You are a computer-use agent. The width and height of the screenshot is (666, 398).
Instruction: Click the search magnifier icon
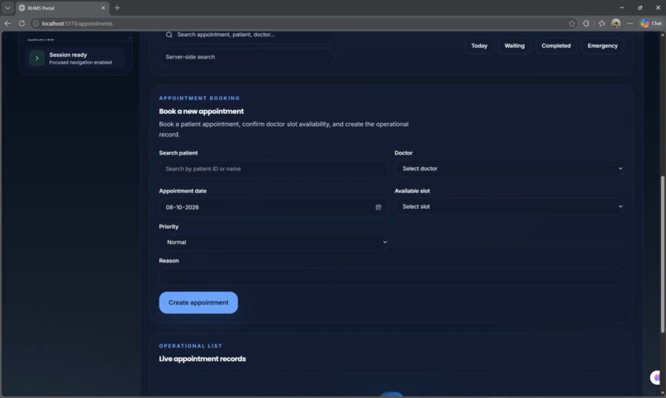[x=169, y=35]
